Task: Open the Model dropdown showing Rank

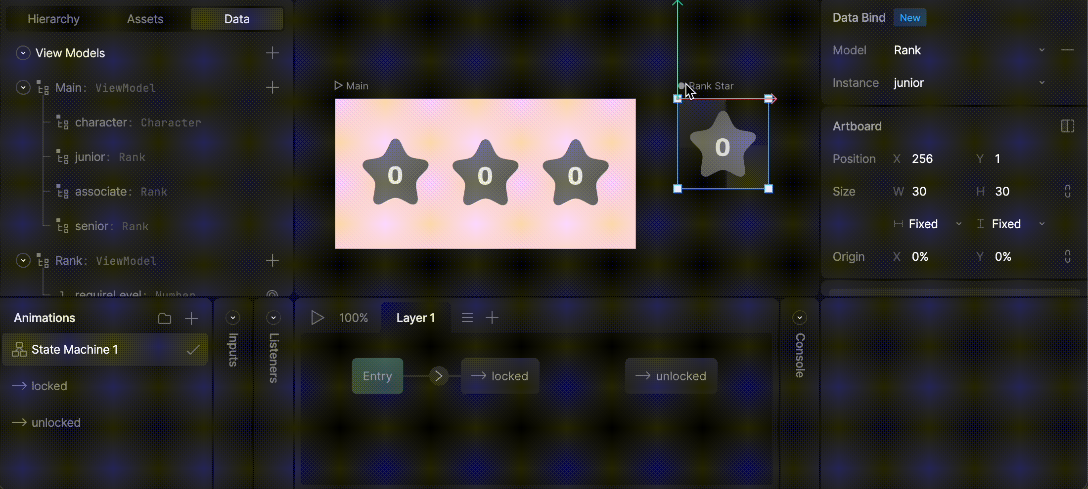Action: pyautogui.click(x=969, y=50)
